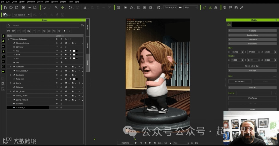Image resolution: width=279 pixels, height=146 pixels.
Task: Toggle visibility eye for Lewis
Action: pos(57,83)
